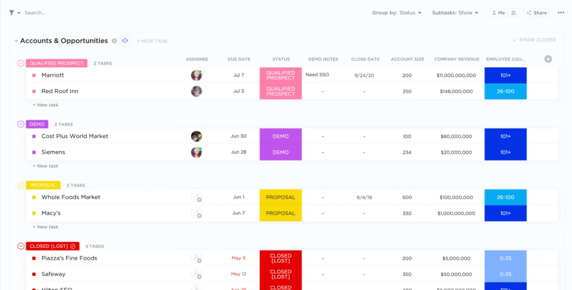
Task: Add a column with the plus icon
Action: pyautogui.click(x=548, y=59)
